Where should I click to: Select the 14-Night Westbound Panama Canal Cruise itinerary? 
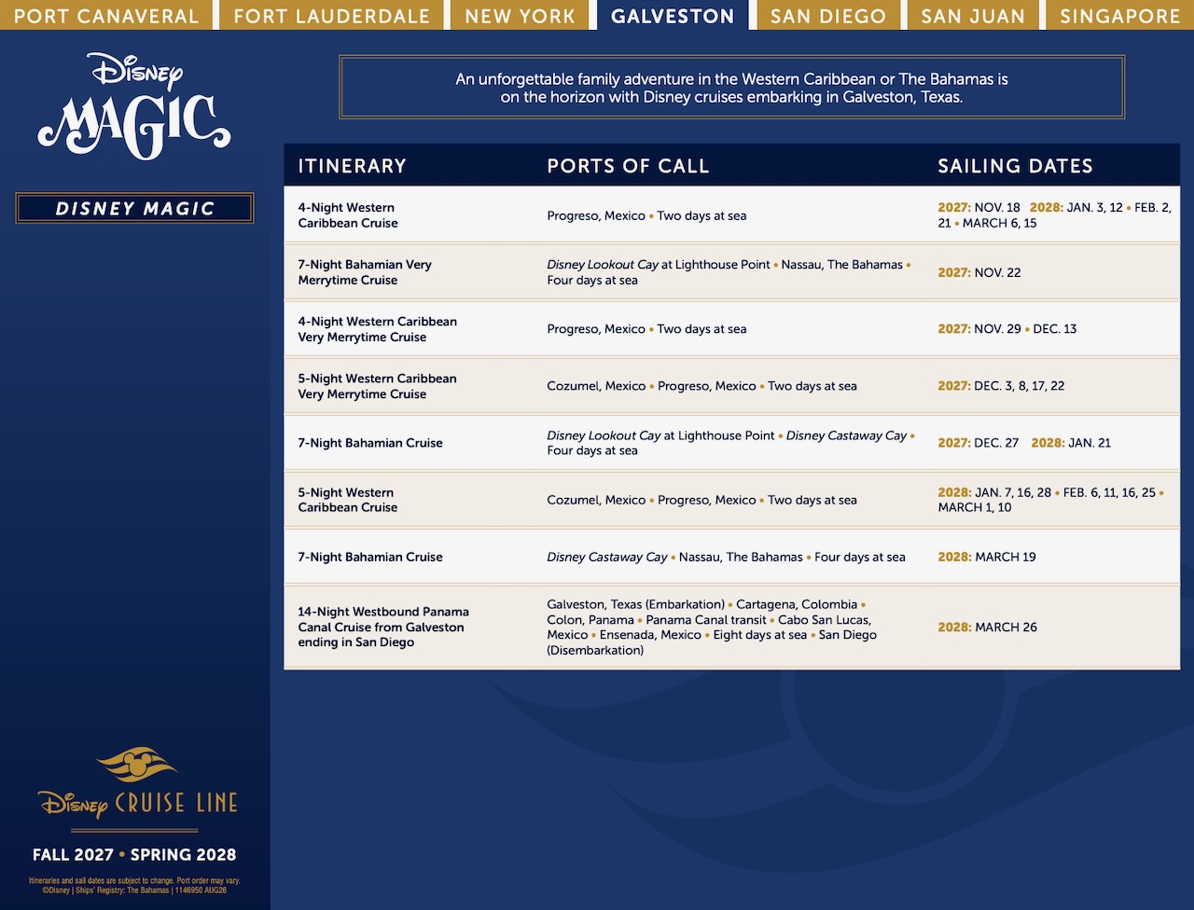click(x=383, y=627)
